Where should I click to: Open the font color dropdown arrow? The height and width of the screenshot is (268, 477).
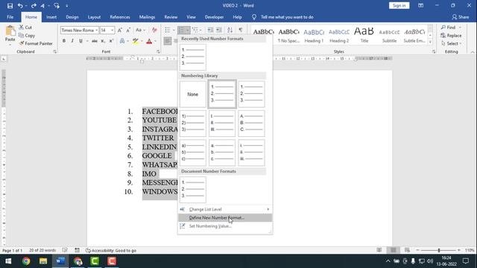click(155, 41)
